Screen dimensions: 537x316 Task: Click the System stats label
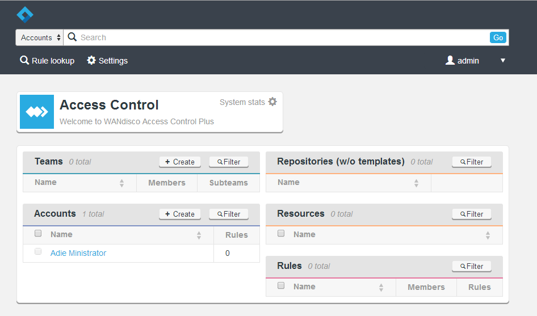coord(242,102)
